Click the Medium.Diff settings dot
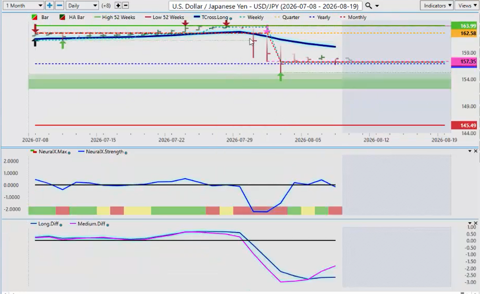The width and height of the screenshot is (480, 294). pos(107,225)
